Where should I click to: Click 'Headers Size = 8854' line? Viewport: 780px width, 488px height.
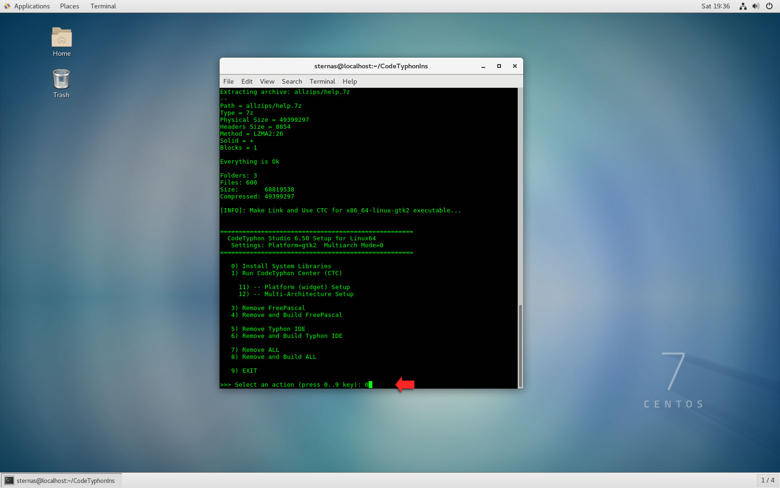coord(255,127)
